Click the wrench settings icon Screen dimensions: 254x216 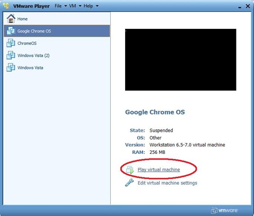tap(129, 183)
